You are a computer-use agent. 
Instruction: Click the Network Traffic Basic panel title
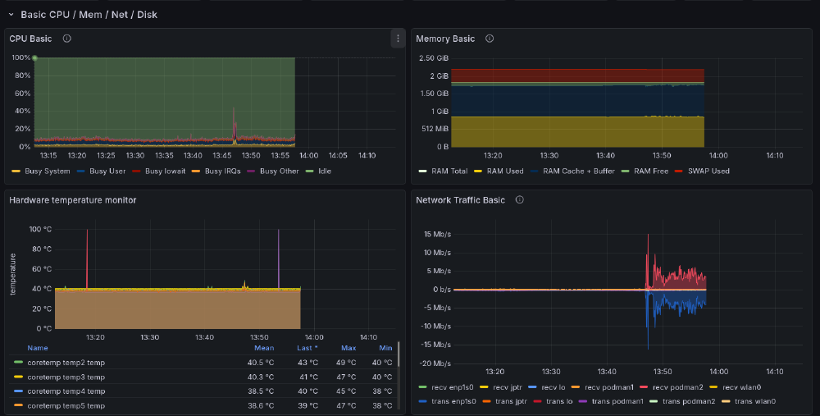pos(460,199)
